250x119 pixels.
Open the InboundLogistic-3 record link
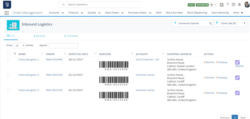(x=29, y=90)
